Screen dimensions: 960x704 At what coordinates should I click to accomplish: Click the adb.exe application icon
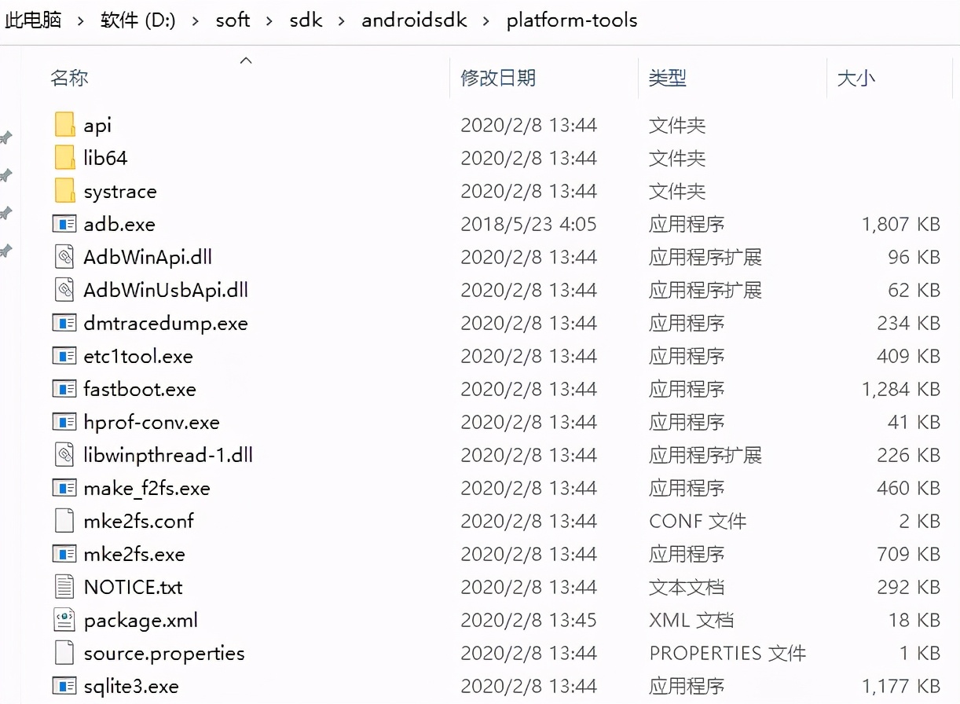tap(64, 224)
